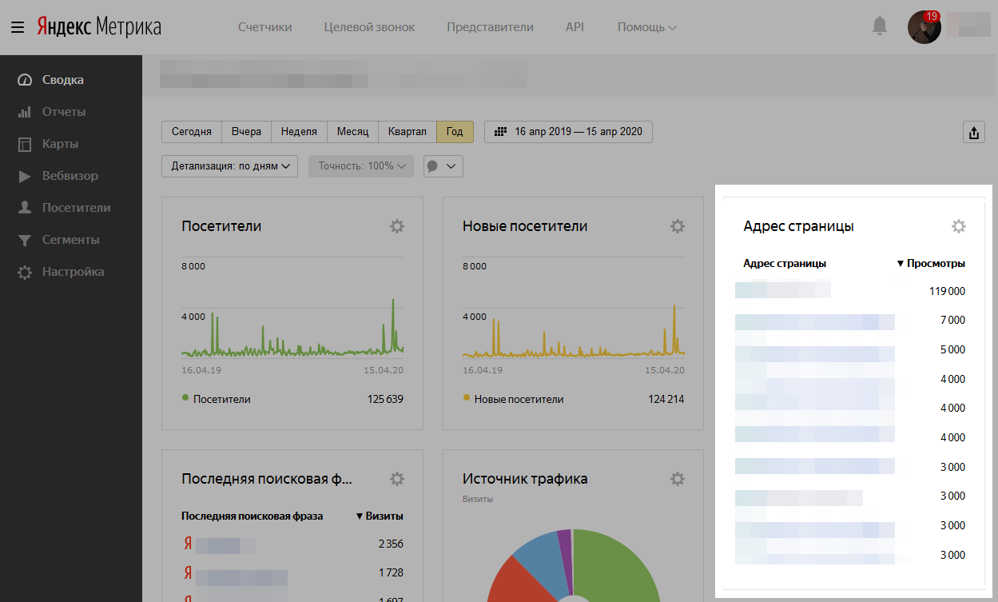Image resolution: width=998 pixels, height=602 pixels.
Task: Open settings gear of Источник трафика widget
Action: pos(678,479)
